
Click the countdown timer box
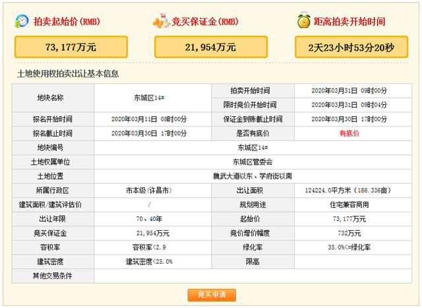351,47
